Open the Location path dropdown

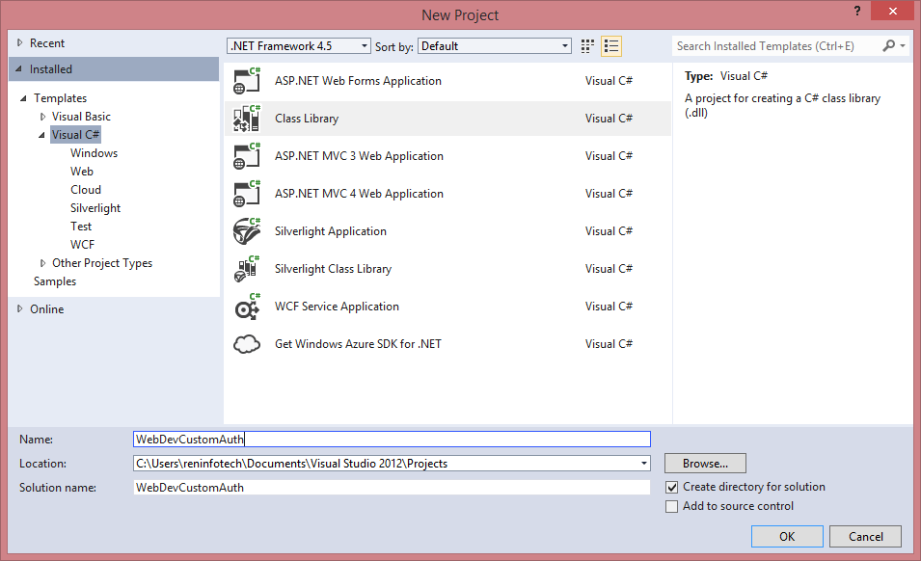coord(644,464)
